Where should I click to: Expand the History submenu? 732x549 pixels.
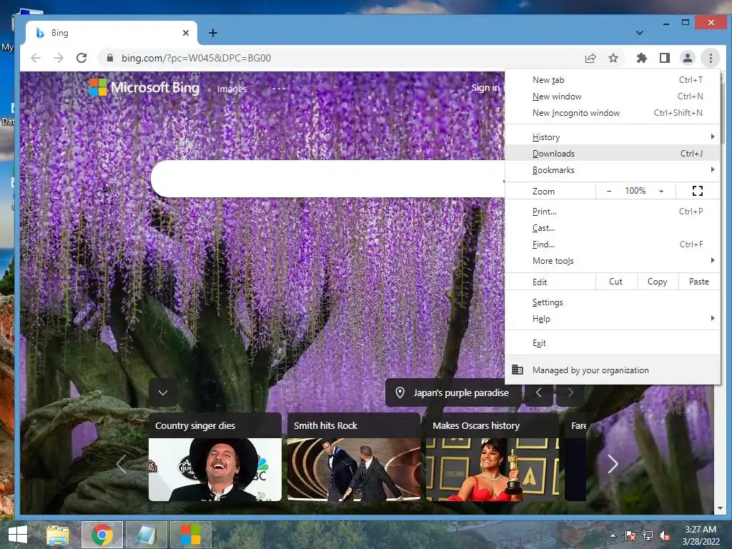(x=612, y=137)
